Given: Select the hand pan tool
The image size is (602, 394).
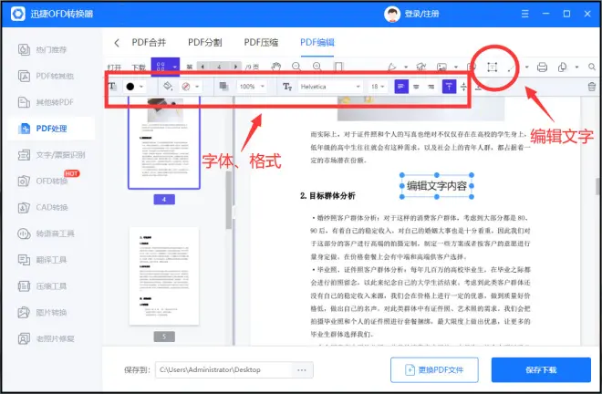Looking at the screenshot, I should (x=275, y=67).
